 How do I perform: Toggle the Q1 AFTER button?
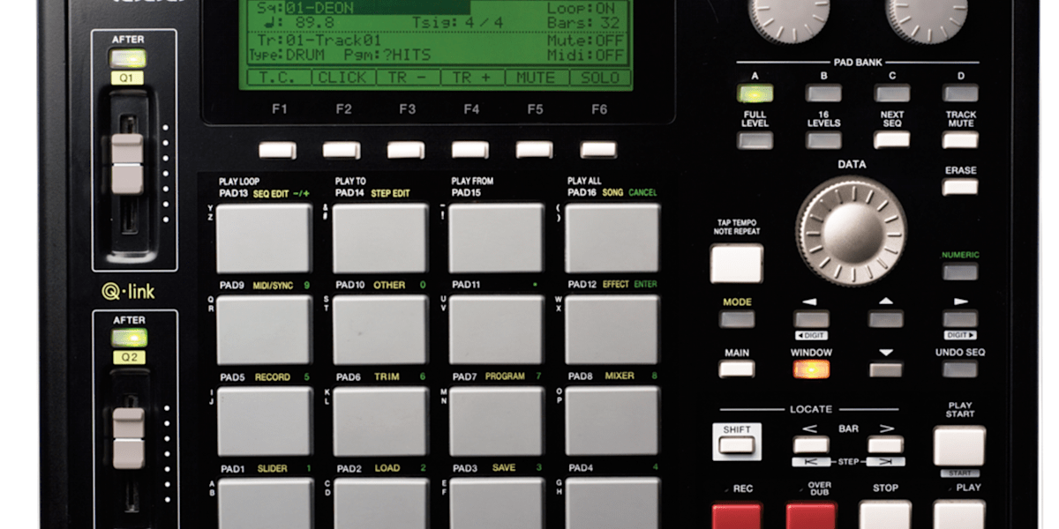point(127,60)
